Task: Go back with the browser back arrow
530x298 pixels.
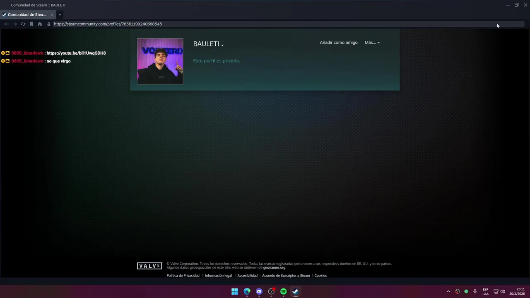Action: click(x=6, y=24)
